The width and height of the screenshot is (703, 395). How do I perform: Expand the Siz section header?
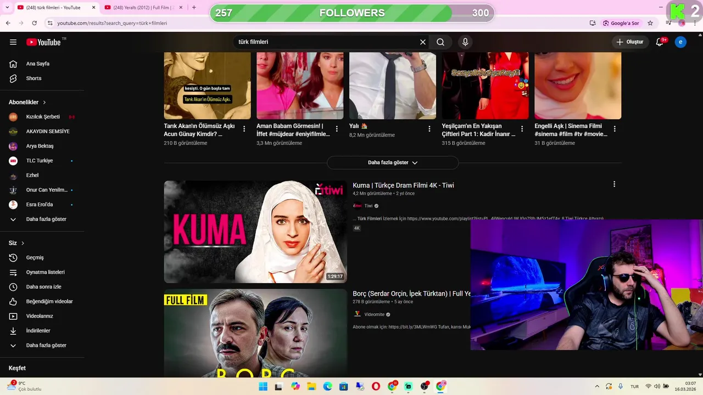pyautogui.click(x=16, y=243)
